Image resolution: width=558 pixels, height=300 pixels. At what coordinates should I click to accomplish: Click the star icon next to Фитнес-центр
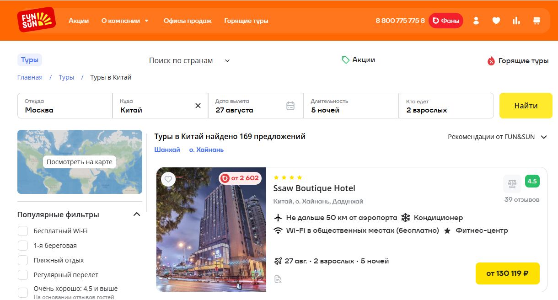point(447,231)
